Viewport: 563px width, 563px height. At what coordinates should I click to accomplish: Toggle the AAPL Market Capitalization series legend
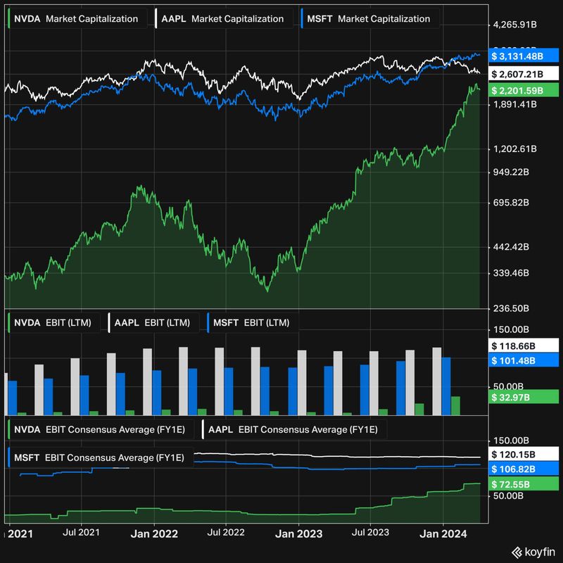point(220,19)
